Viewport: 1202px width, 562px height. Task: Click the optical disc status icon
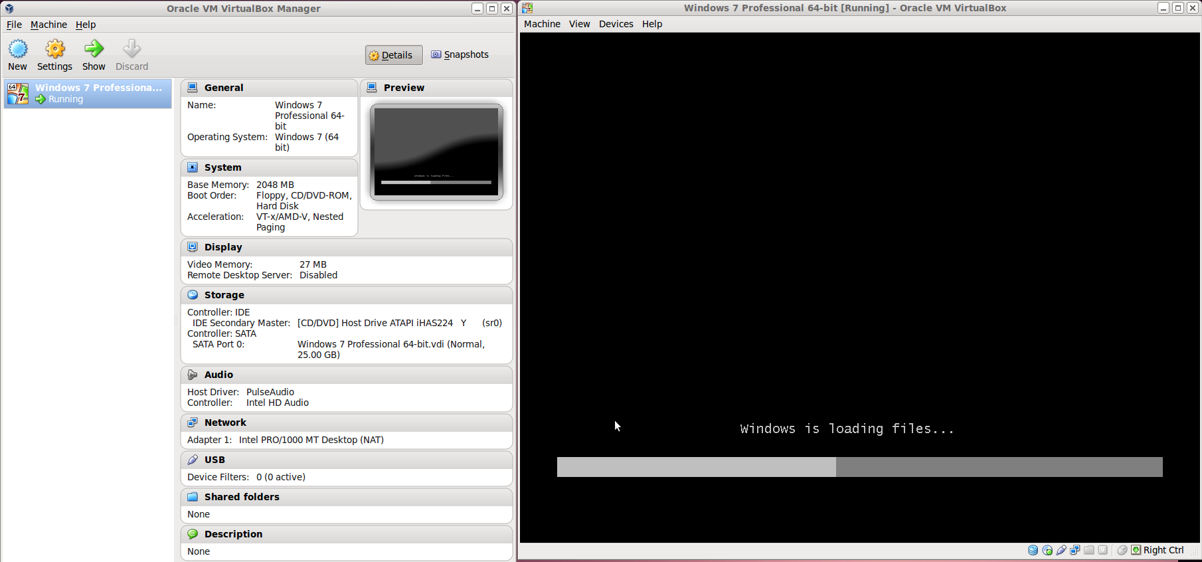[x=1047, y=550]
